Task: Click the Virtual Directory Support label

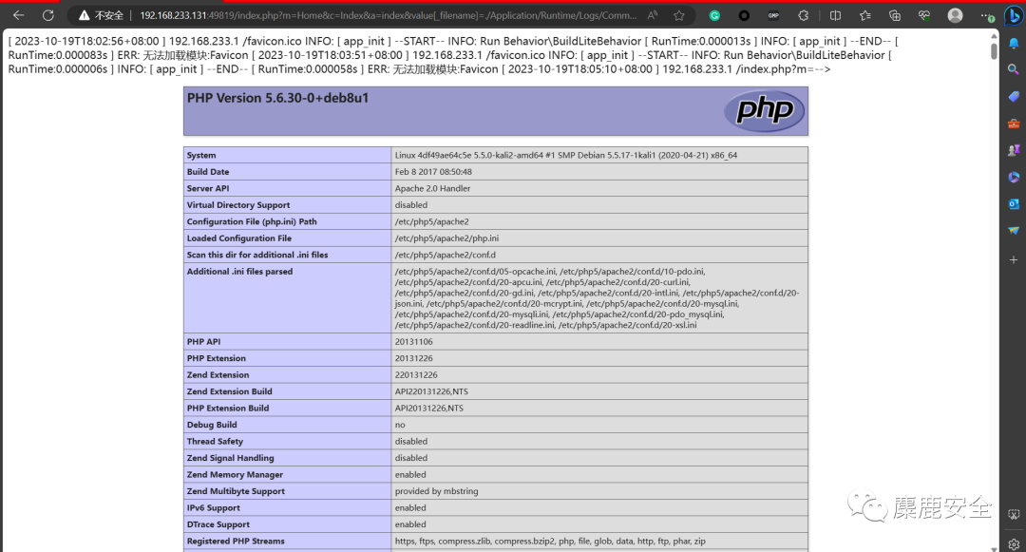Action: (238, 204)
